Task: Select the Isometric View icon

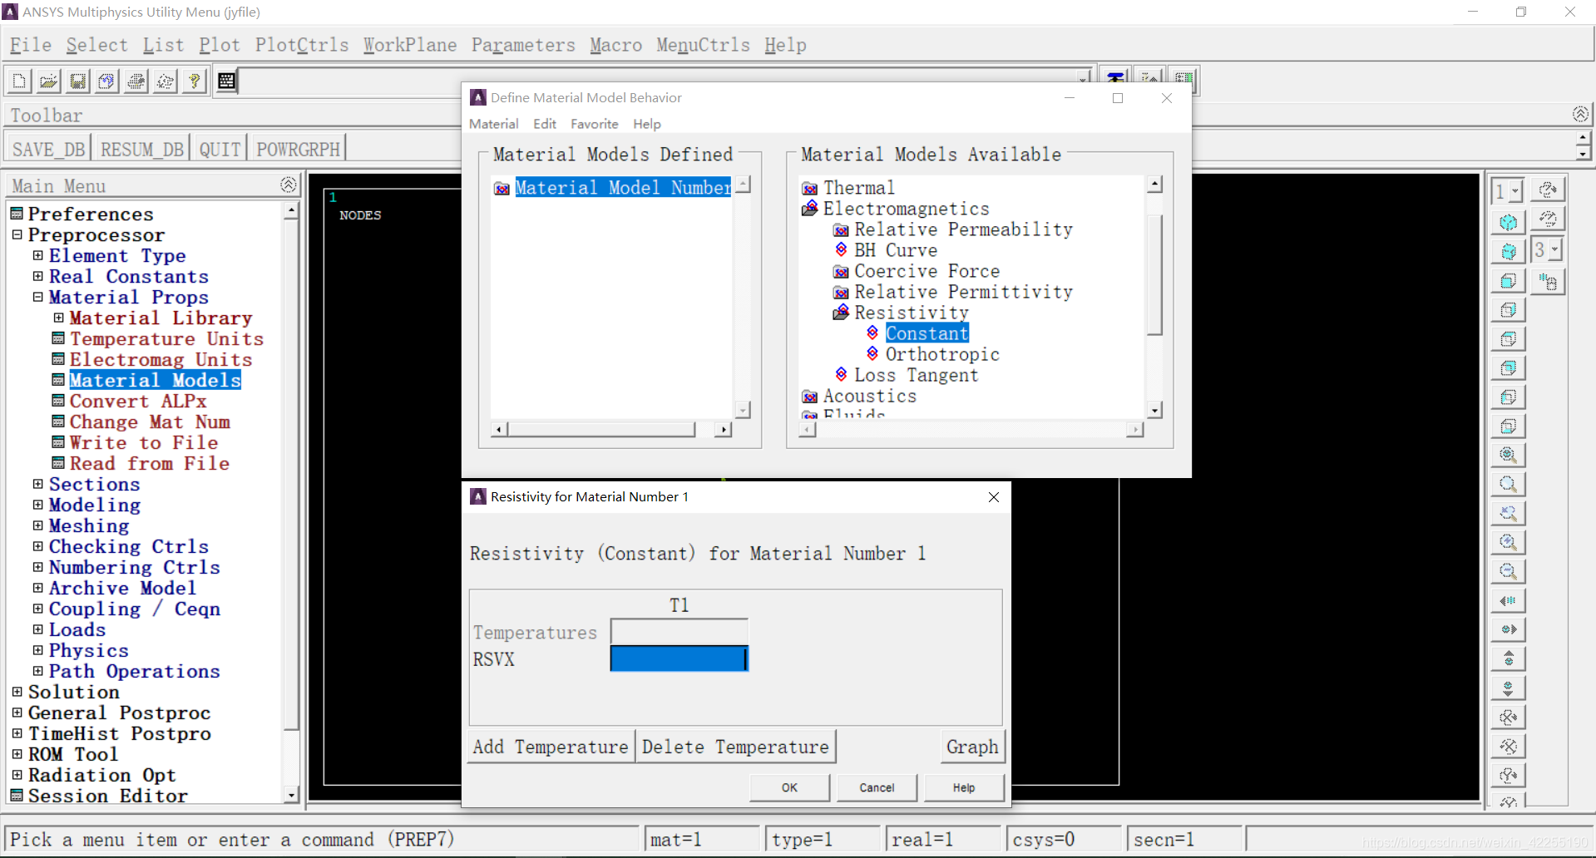Action: point(1508,222)
